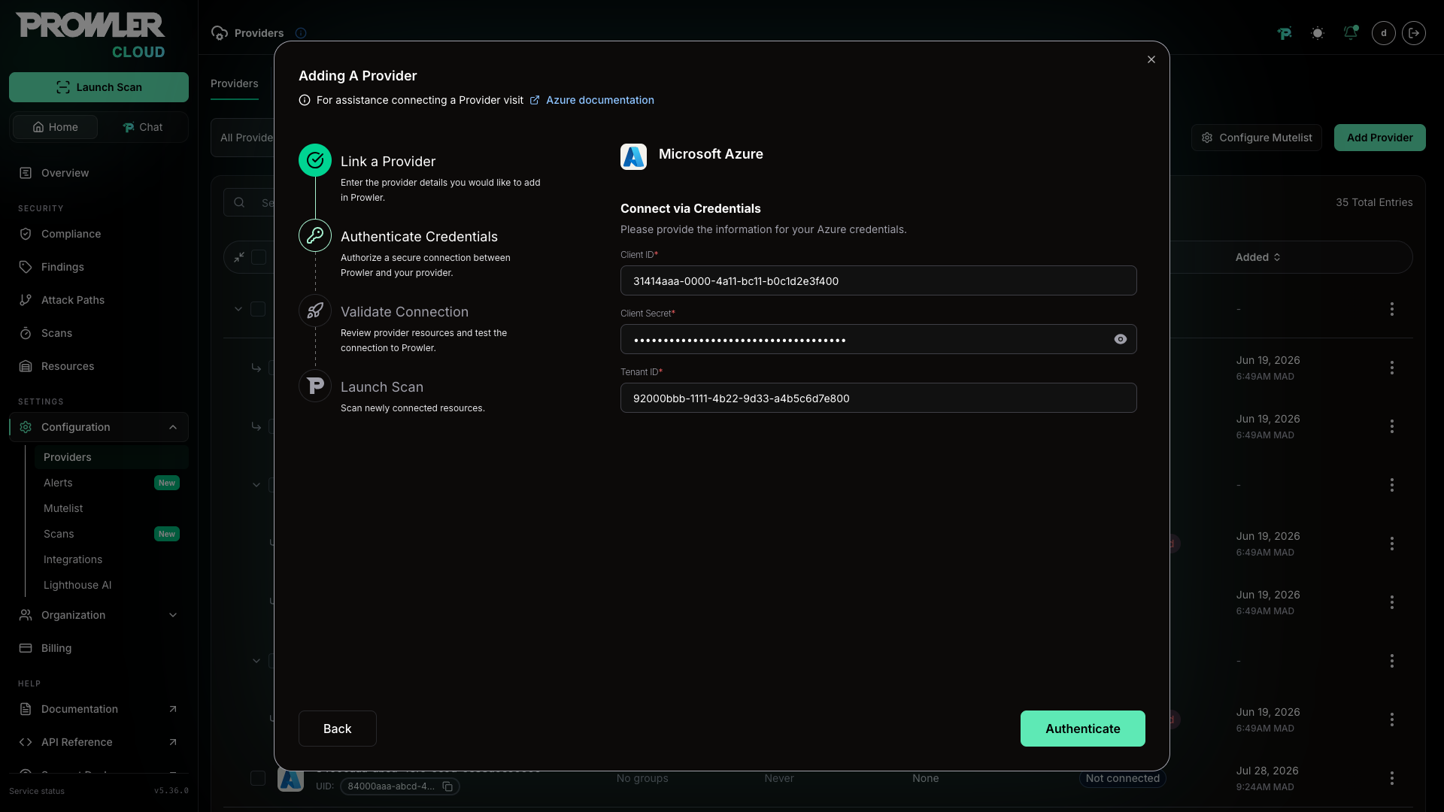1444x812 pixels.
Task: Click the Service status text
Action: (37, 791)
